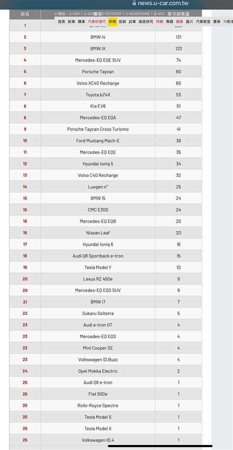
Task: Visit the U-HEADPHONE site link
Action: click(x=138, y=13)
